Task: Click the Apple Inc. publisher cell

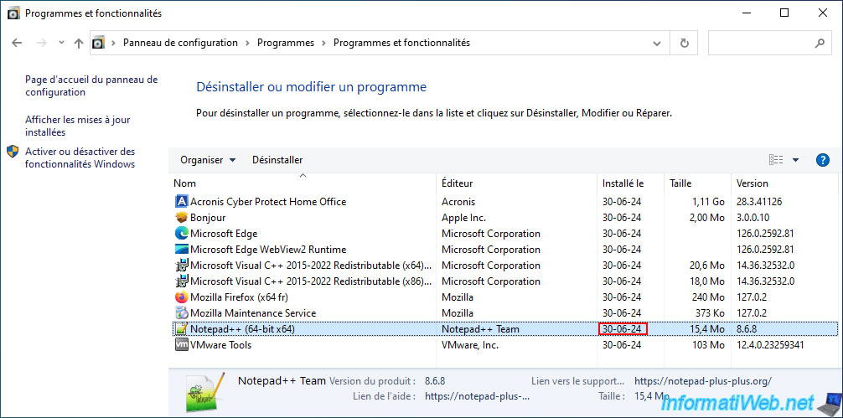Action: (463, 218)
